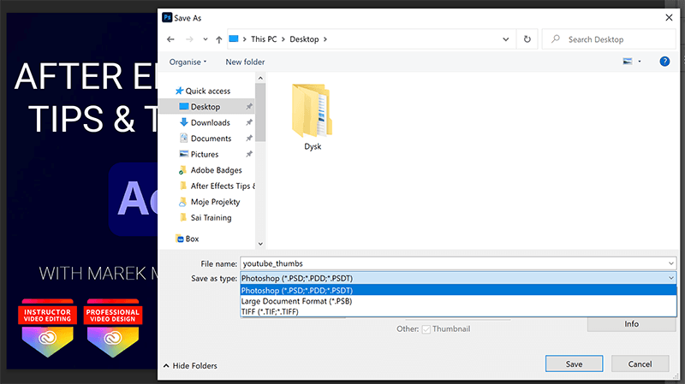
Task: Close the Save As dialog
Action: (669, 17)
